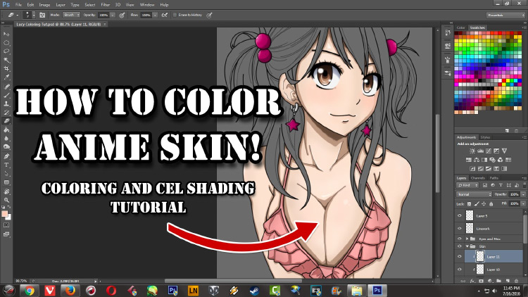Toggle lock all for layer

491,203
